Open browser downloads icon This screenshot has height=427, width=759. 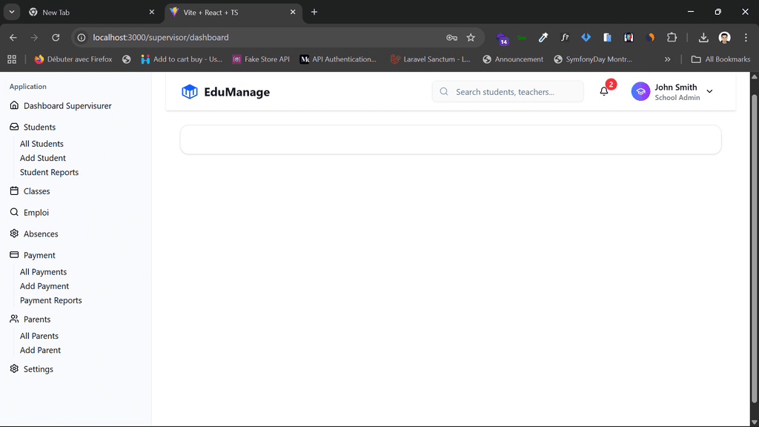(x=703, y=37)
